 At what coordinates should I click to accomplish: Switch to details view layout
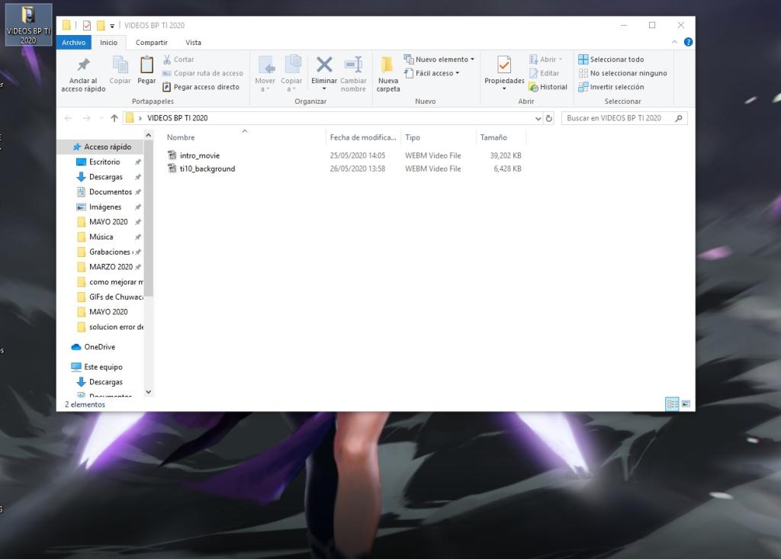[x=672, y=404]
